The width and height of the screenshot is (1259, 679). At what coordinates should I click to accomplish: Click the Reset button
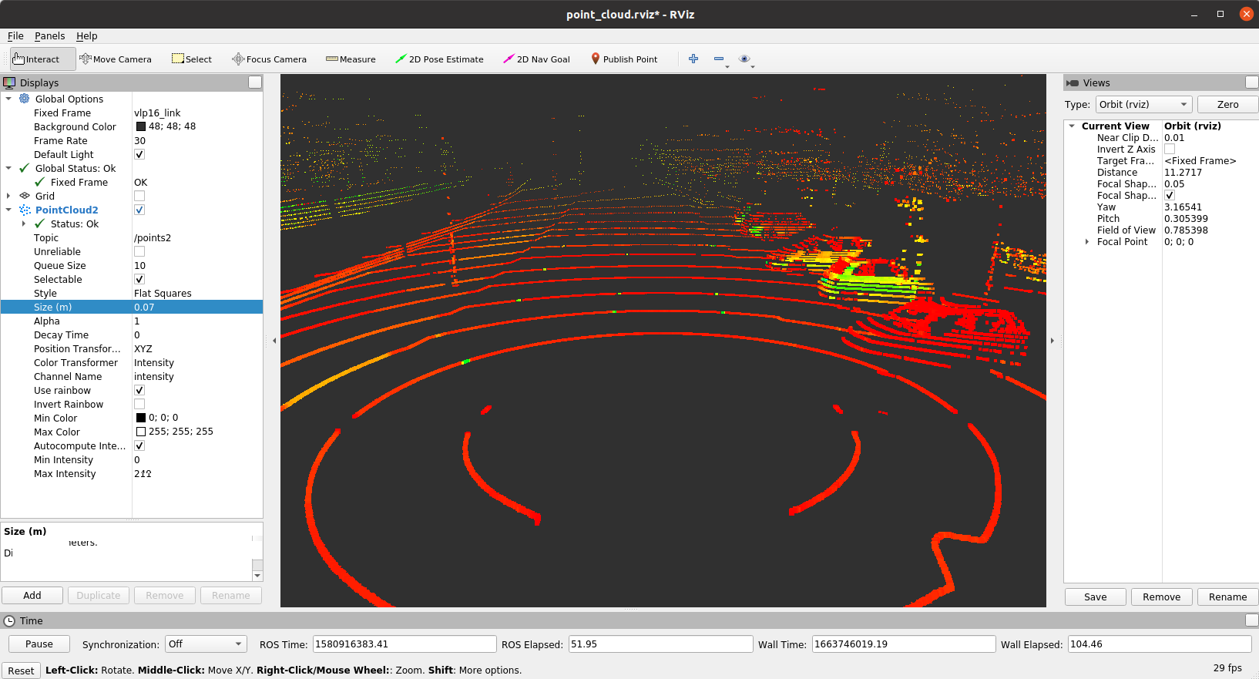click(x=21, y=671)
